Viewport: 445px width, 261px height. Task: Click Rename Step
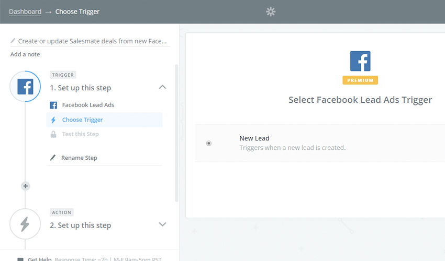79,158
